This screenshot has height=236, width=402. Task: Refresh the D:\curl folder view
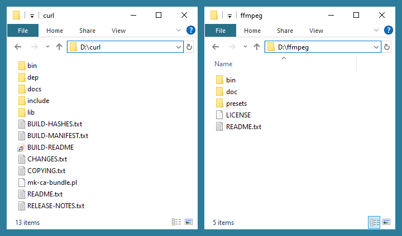click(x=189, y=47)
